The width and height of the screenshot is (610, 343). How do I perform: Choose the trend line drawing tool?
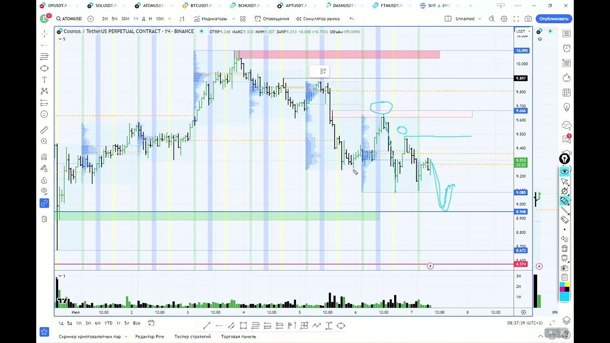pos(44,45)
